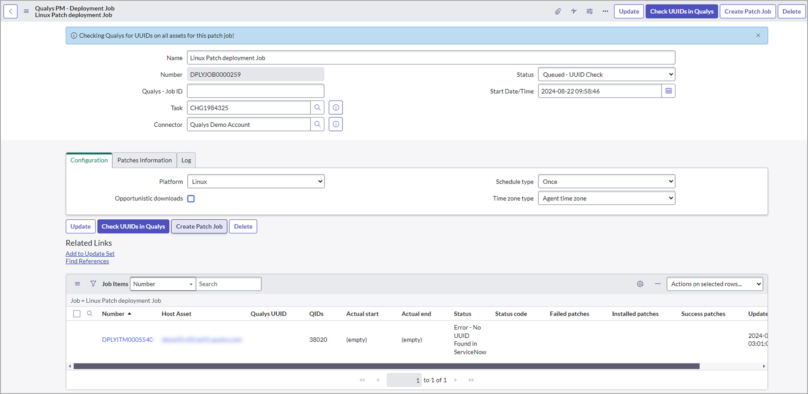The image size is (808, 394).
Task: Enable the Opportunistic downloads checkbox
Action: [191, 198]
